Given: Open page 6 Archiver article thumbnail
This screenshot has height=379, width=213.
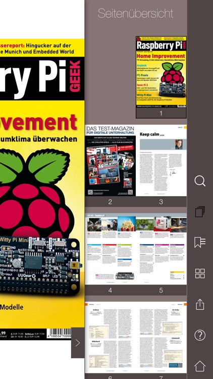Looking at the screenshot, I should [x=110, y=338].
